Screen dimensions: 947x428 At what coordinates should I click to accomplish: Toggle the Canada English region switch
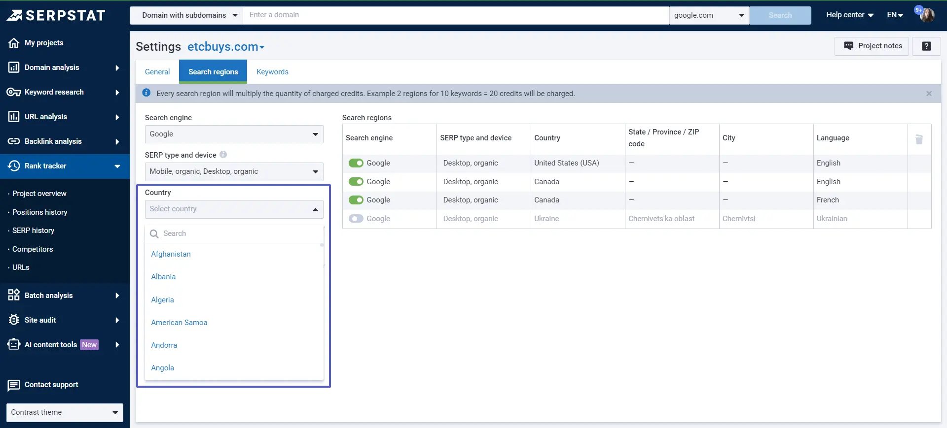(356, 182)
